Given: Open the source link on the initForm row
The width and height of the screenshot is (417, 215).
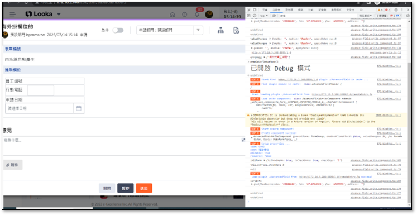Looking at the screenshot, I should [376, 160].
